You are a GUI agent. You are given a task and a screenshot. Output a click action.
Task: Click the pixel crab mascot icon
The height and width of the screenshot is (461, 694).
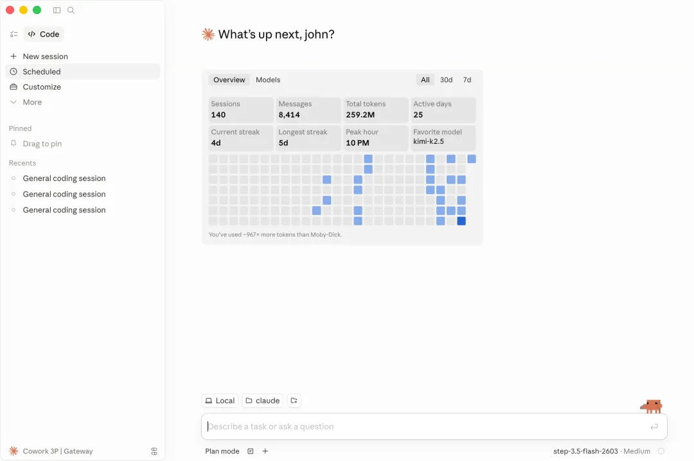(x=651, y=406)
